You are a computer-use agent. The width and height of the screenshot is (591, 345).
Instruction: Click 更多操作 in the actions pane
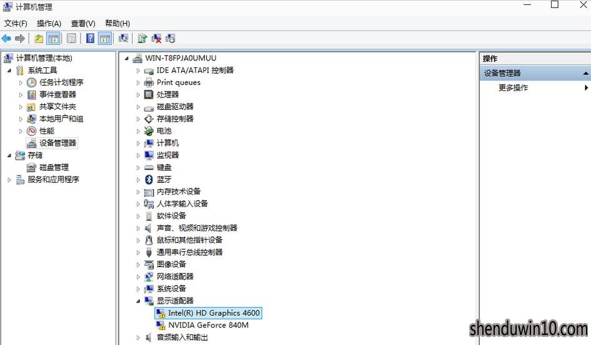pyautogui.click(x=513, y=88)
